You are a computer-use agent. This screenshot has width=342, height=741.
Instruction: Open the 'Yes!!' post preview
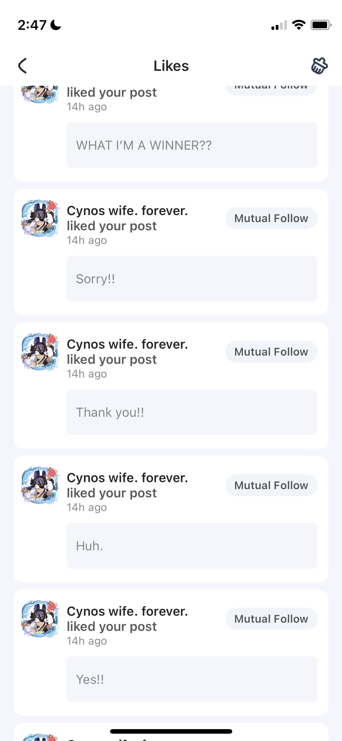coord(192,679)
